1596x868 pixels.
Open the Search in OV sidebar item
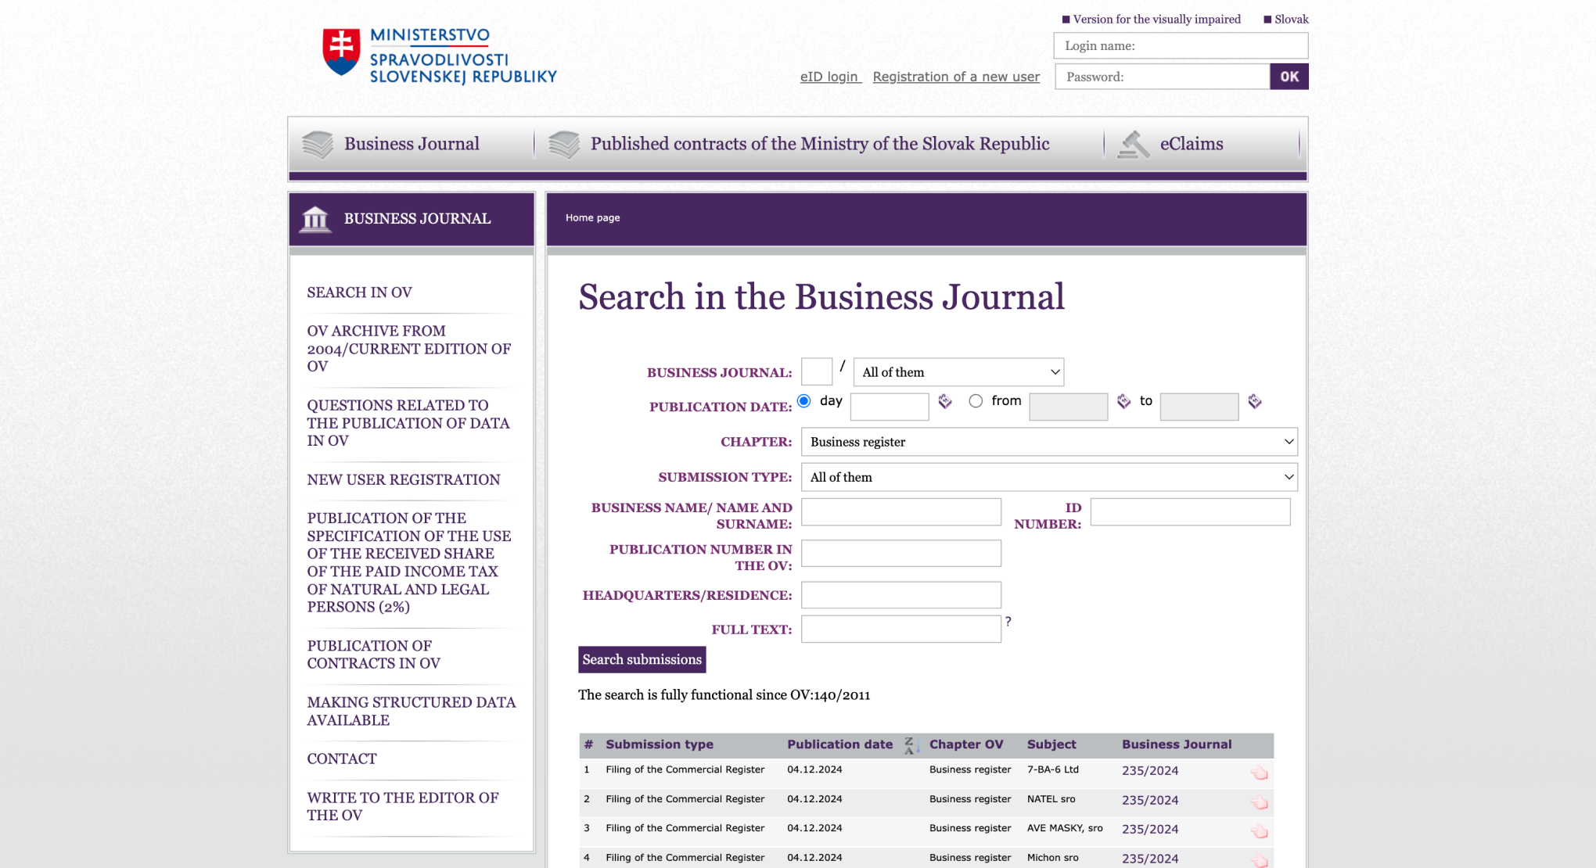(x=359, y=292)
